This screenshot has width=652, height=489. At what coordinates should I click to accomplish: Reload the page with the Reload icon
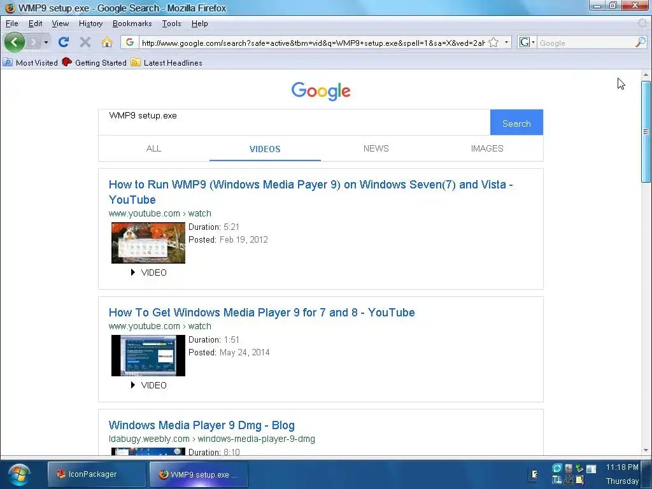pyautogui.click(x=64, y=42)
